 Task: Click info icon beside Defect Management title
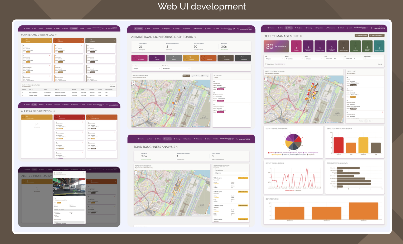click(x=301, y=36)
